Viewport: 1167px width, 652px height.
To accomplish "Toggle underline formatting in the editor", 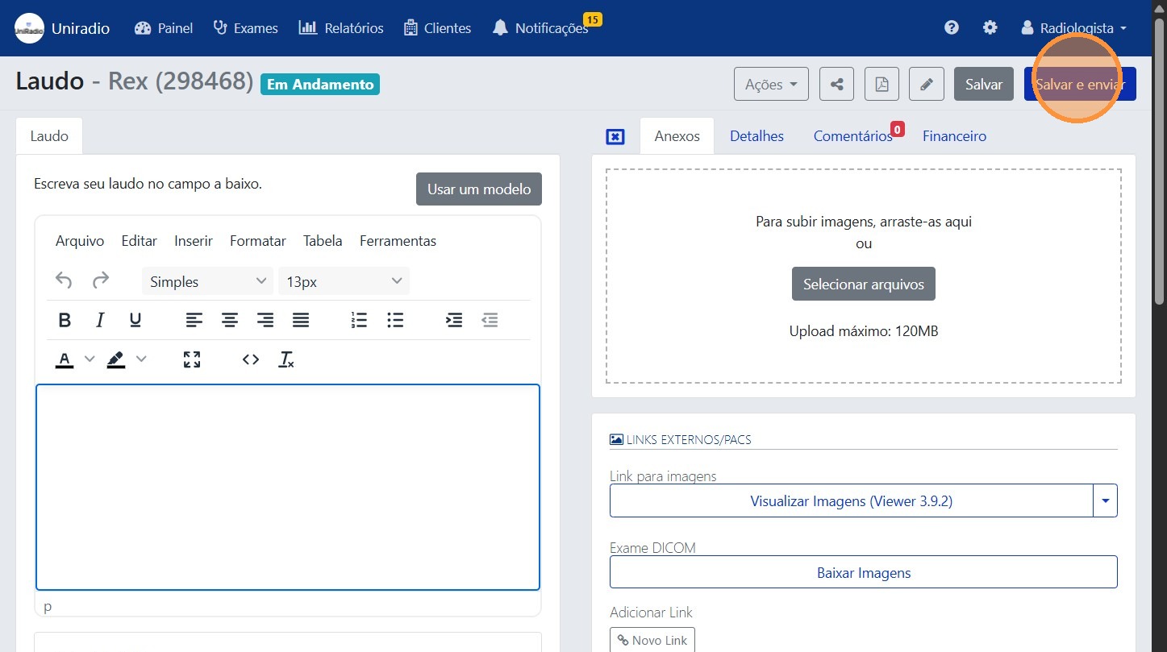I will point(135,320).
